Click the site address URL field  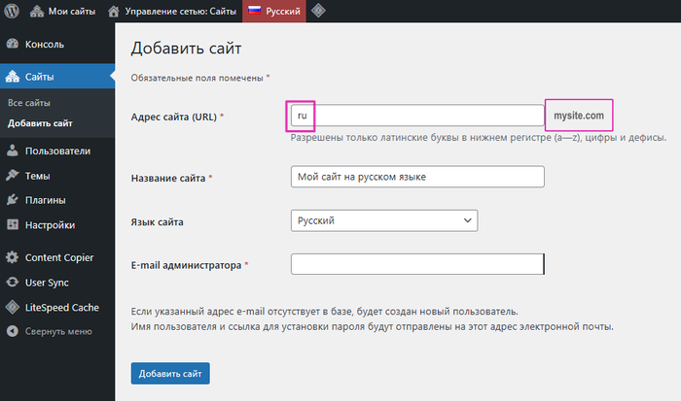[428, 116]
